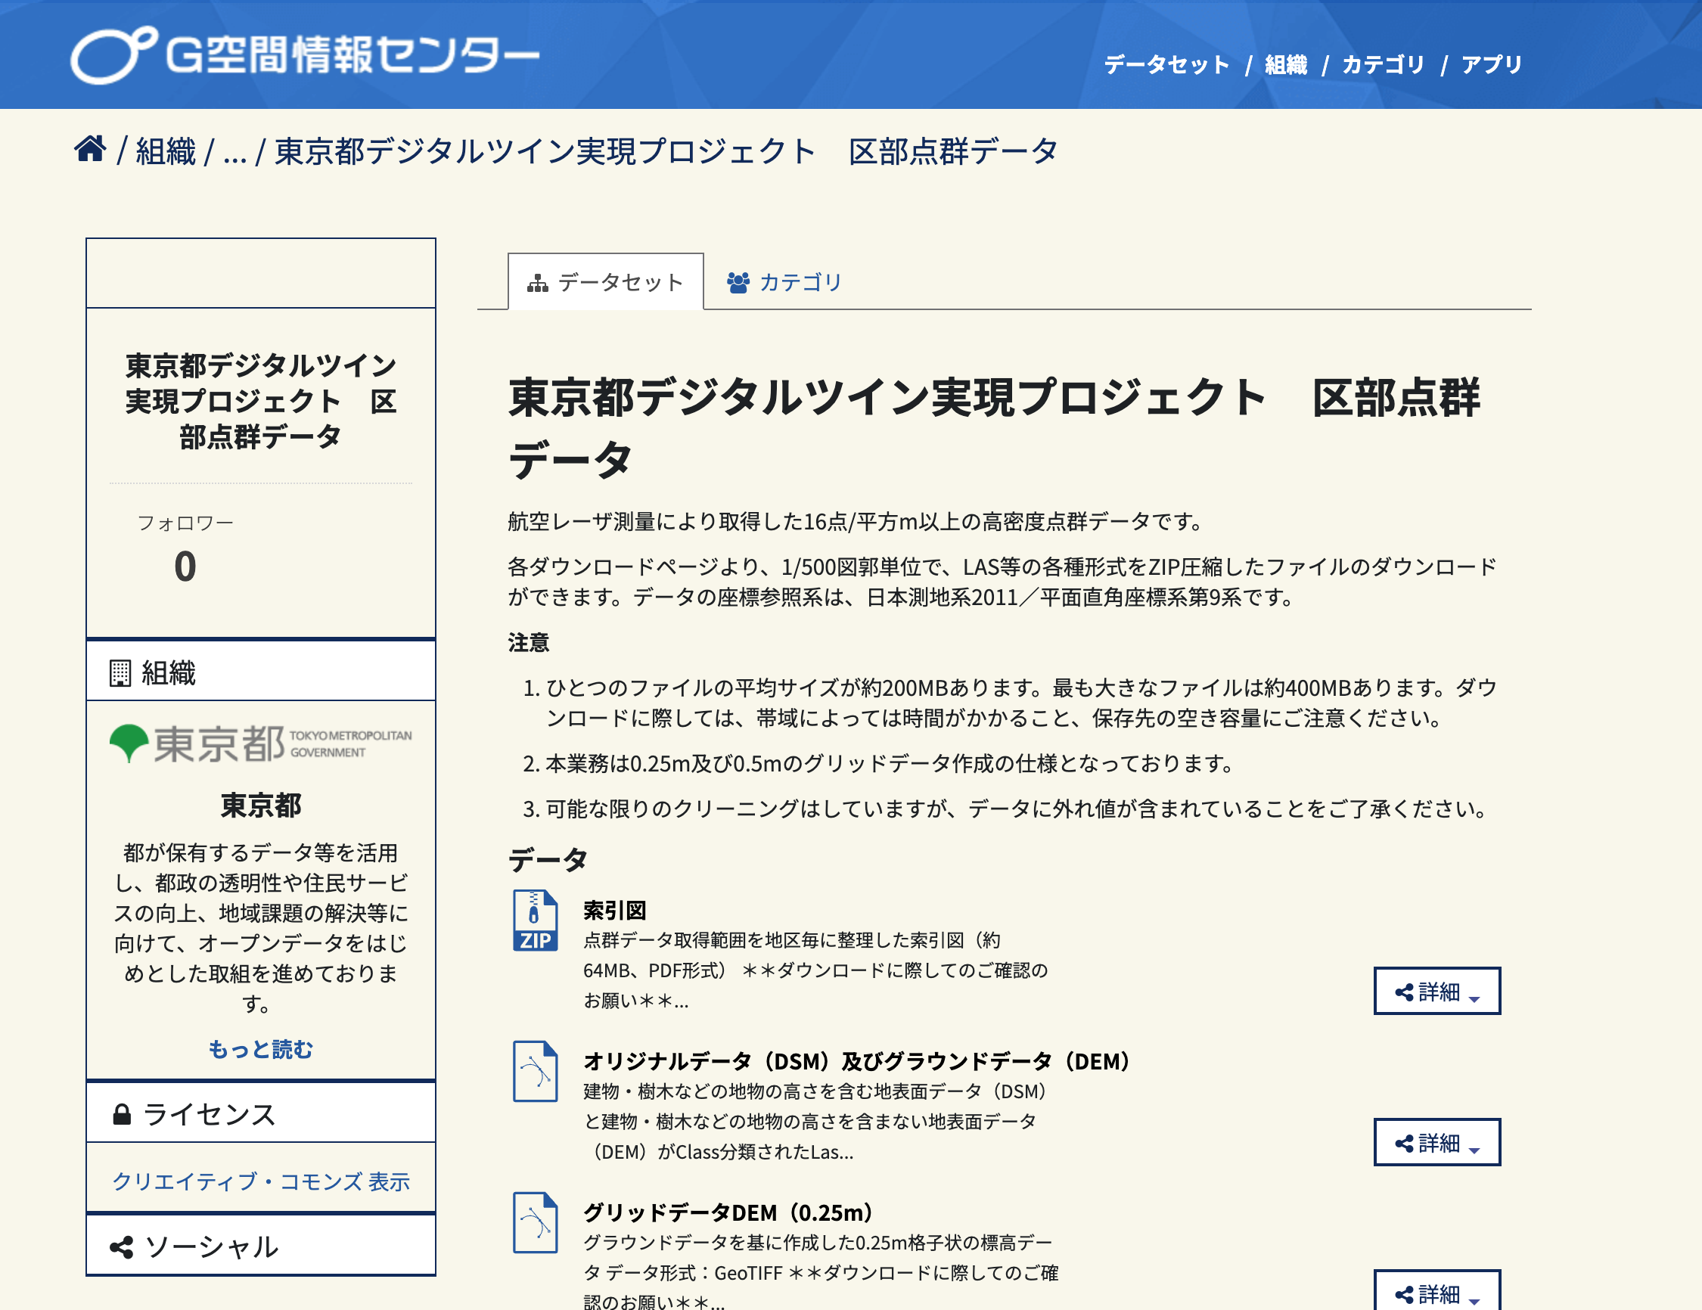Click the ZIP file icon for 索引図
The width and height of the screenshot is (1702, 1310).
point(536,920)
